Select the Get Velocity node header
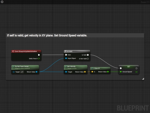The image size is (150, 113). coord(76,67)
